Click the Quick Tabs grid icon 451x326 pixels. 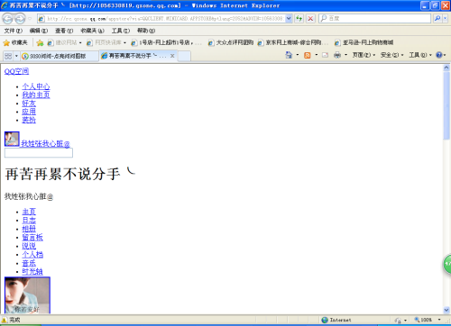(x=8, y=56)
